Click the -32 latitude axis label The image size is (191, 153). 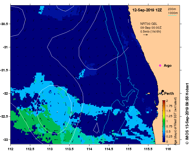pyautogui.click(x=5, y=94)
